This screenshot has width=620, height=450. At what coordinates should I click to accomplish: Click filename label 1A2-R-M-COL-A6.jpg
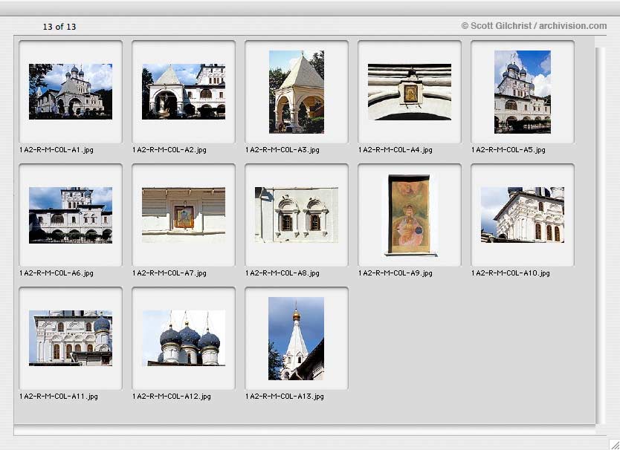[x=56, y=273]
